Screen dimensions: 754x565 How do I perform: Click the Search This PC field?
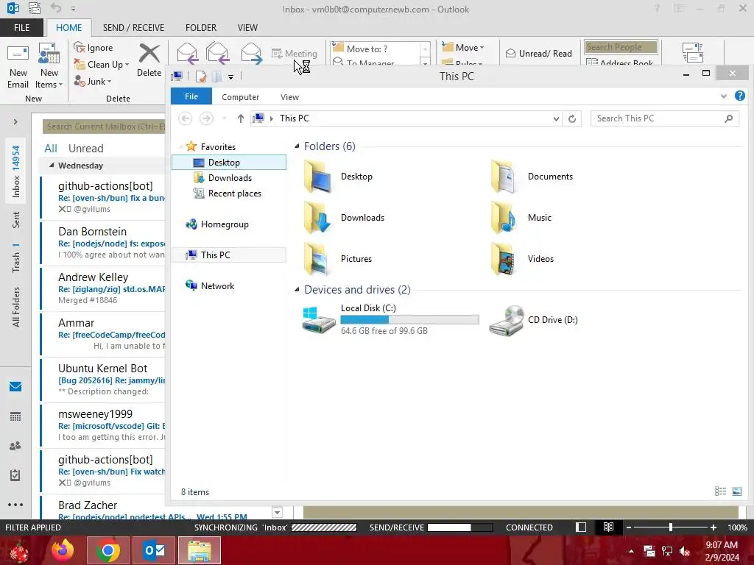pyautogui.click(x=665, y=118)
